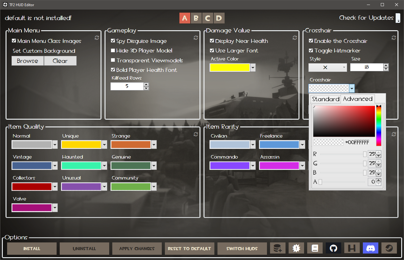The width and height of the screenshot is (404, 260).
Task: Click the B channel slider track
Action: pyautogui.click(x=343, y=173)
